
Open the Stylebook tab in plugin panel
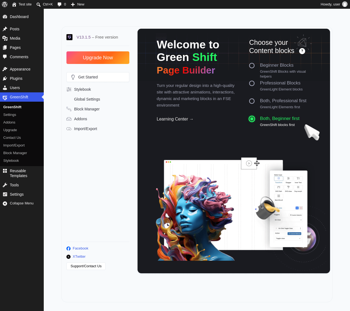(x=83, y=89)
